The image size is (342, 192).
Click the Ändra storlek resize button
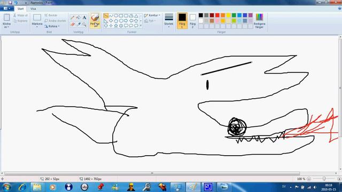pos(55,21)
